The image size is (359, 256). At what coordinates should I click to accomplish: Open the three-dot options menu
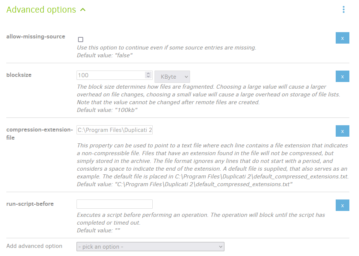pyautogui.click(x=343, y=9)
